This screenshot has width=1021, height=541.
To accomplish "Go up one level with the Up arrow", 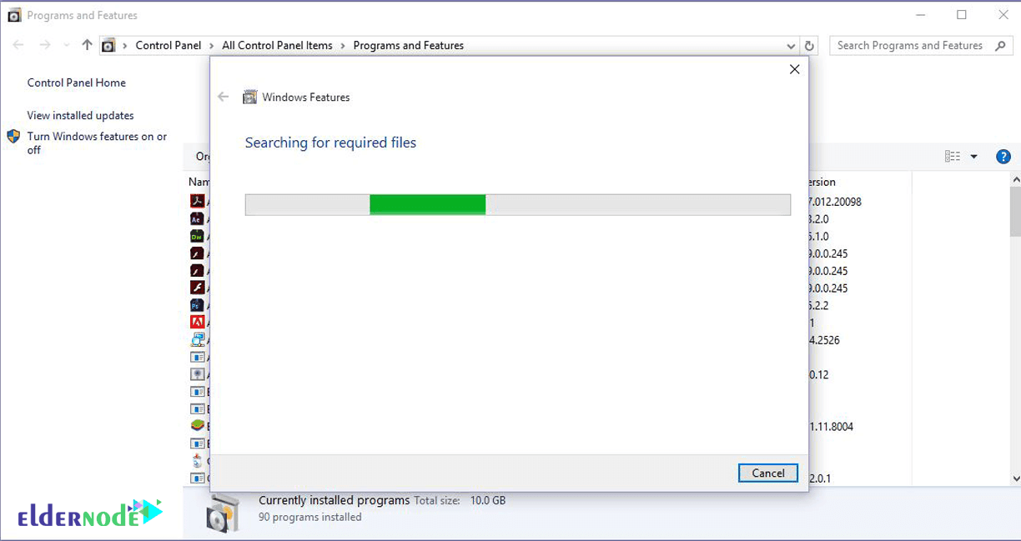I will (87, 45).
